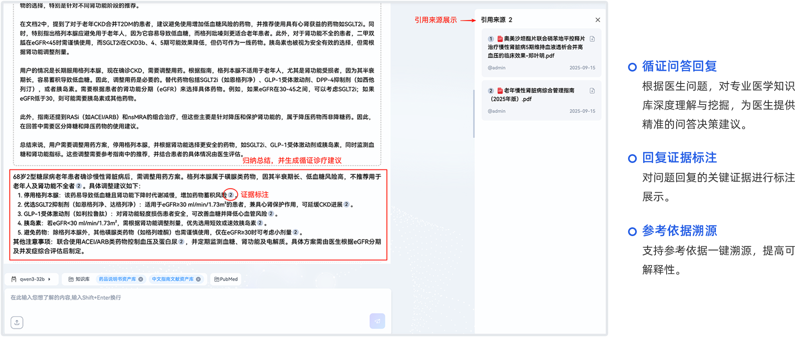This screenshot has width=795, height=337.
Task: Remove the 药品说明书资产库 tag
Action: [141, 279]
